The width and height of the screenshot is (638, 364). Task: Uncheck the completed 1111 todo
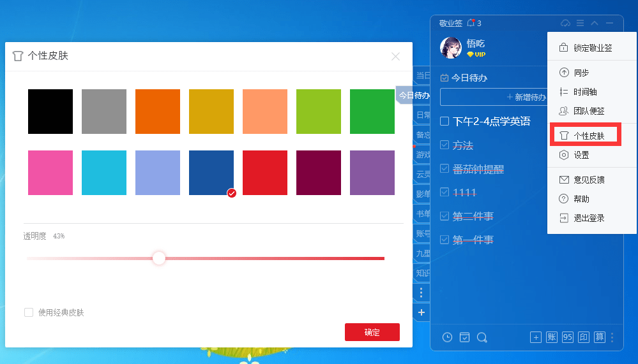point(444,192)
